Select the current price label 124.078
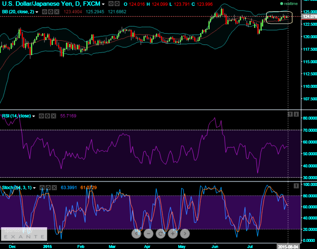Viewport: 317px width, 249px height. (309, 16)
